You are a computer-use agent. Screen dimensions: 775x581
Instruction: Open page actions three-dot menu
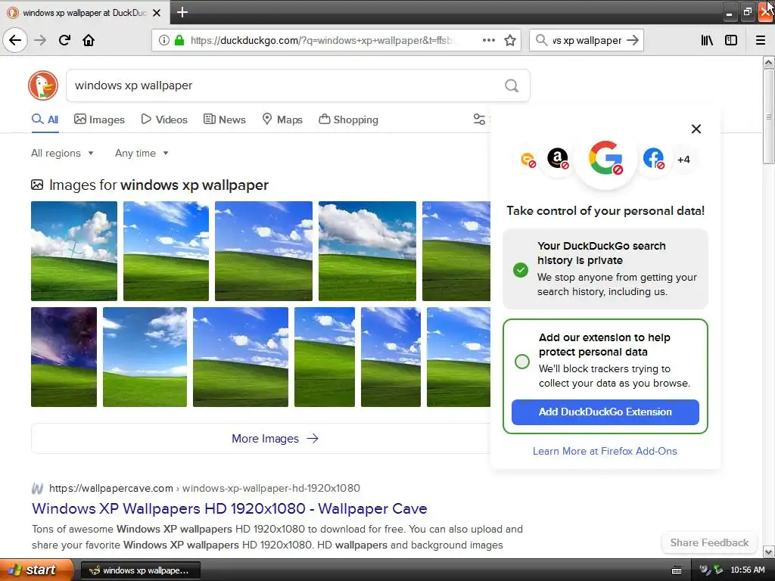[x=488, y=40]
